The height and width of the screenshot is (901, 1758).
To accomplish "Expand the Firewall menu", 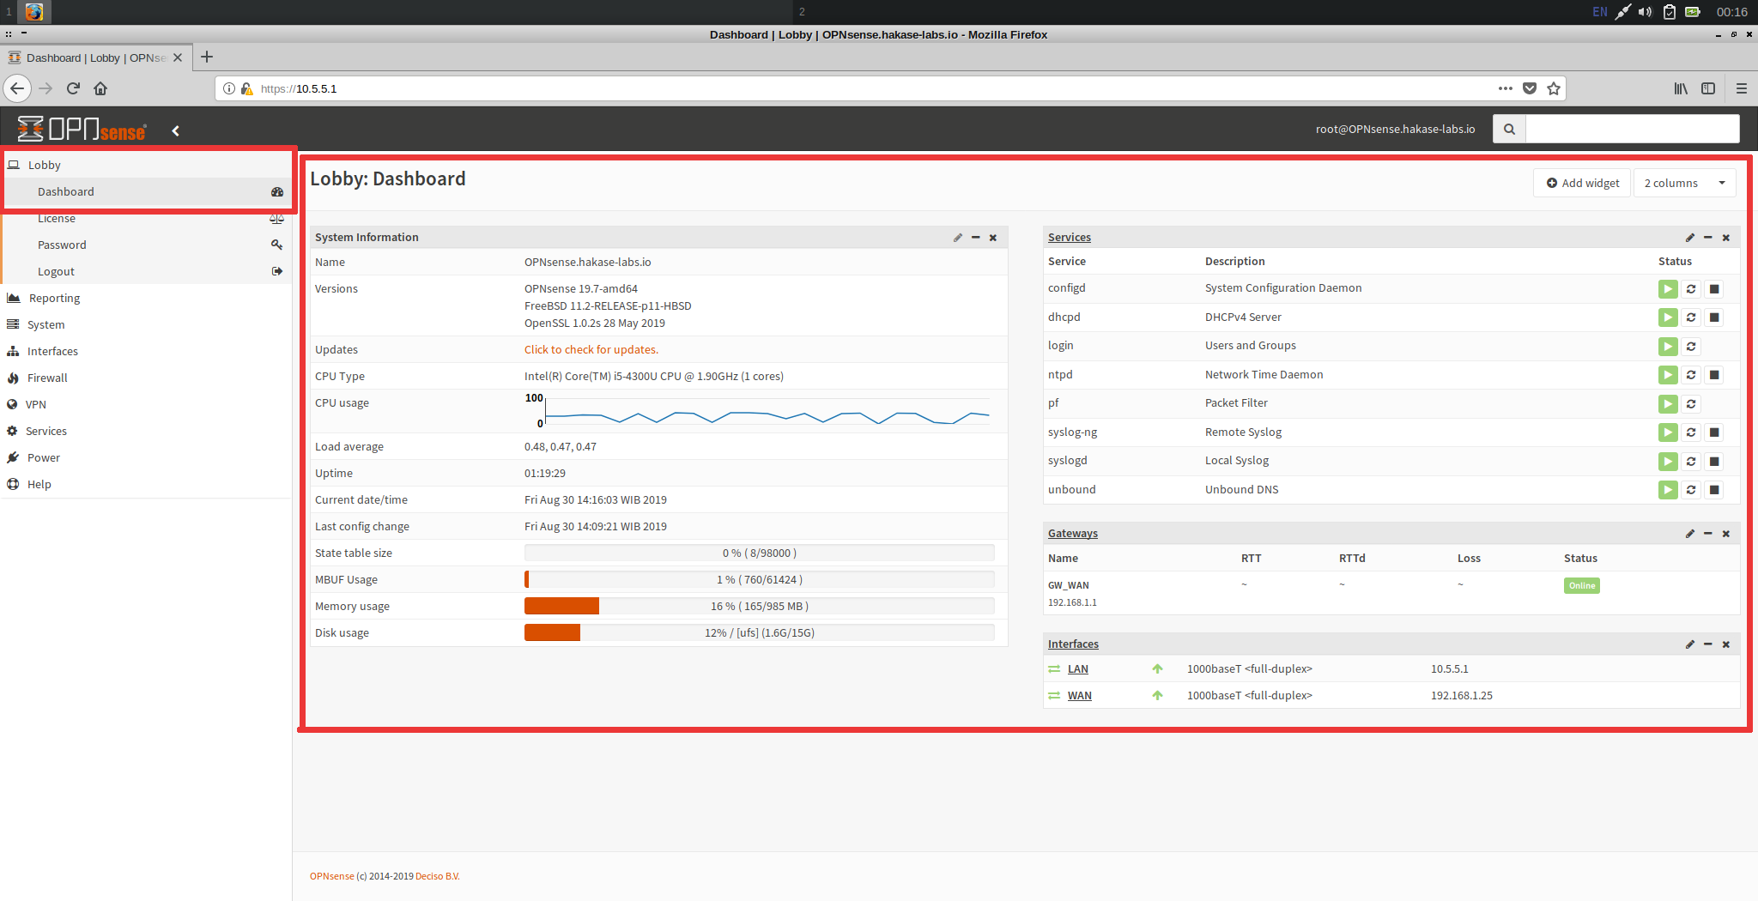I will [146, 378].
